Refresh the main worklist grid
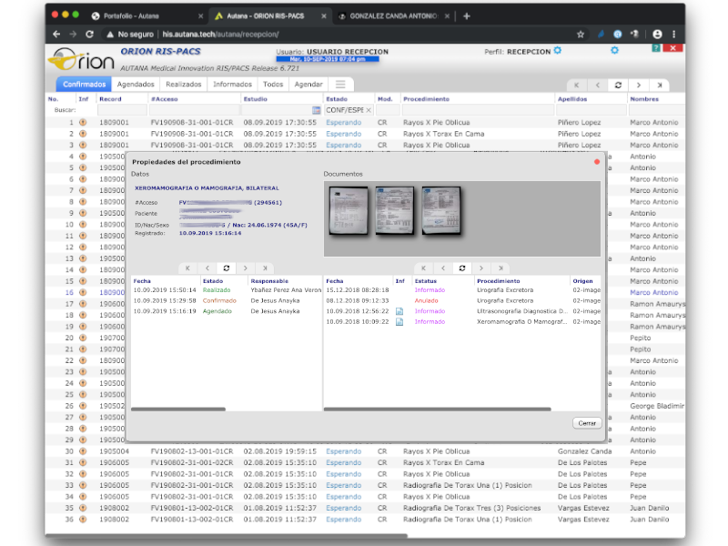728x546 pixels. 618,85
